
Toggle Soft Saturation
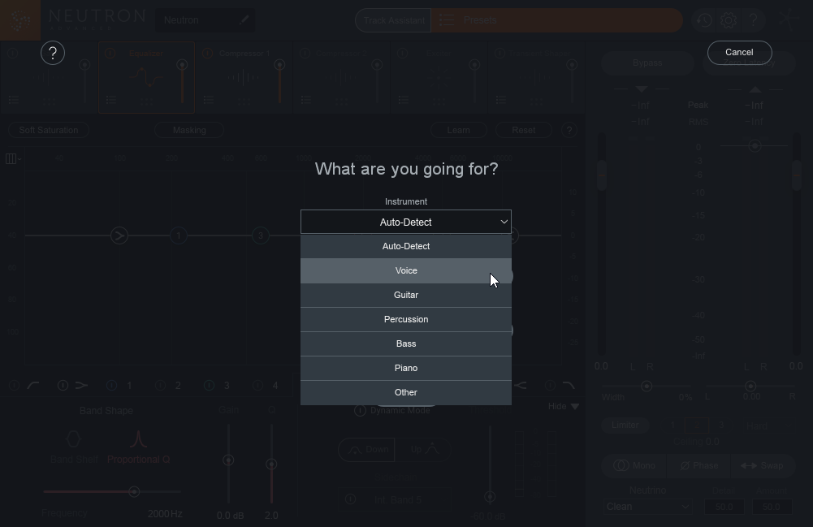click(x=49, y=130)
